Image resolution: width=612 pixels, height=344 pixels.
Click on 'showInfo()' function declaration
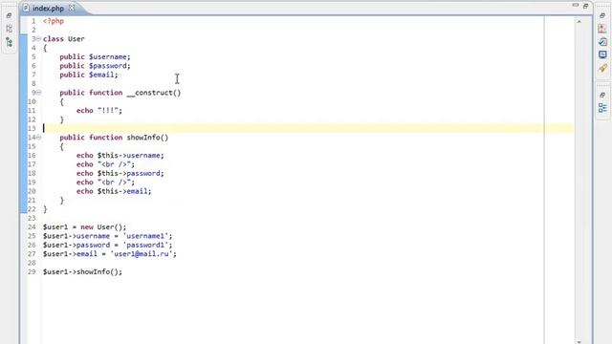(147, 138)
